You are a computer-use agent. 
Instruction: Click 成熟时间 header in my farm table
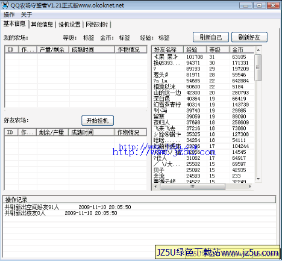(92, 49)
